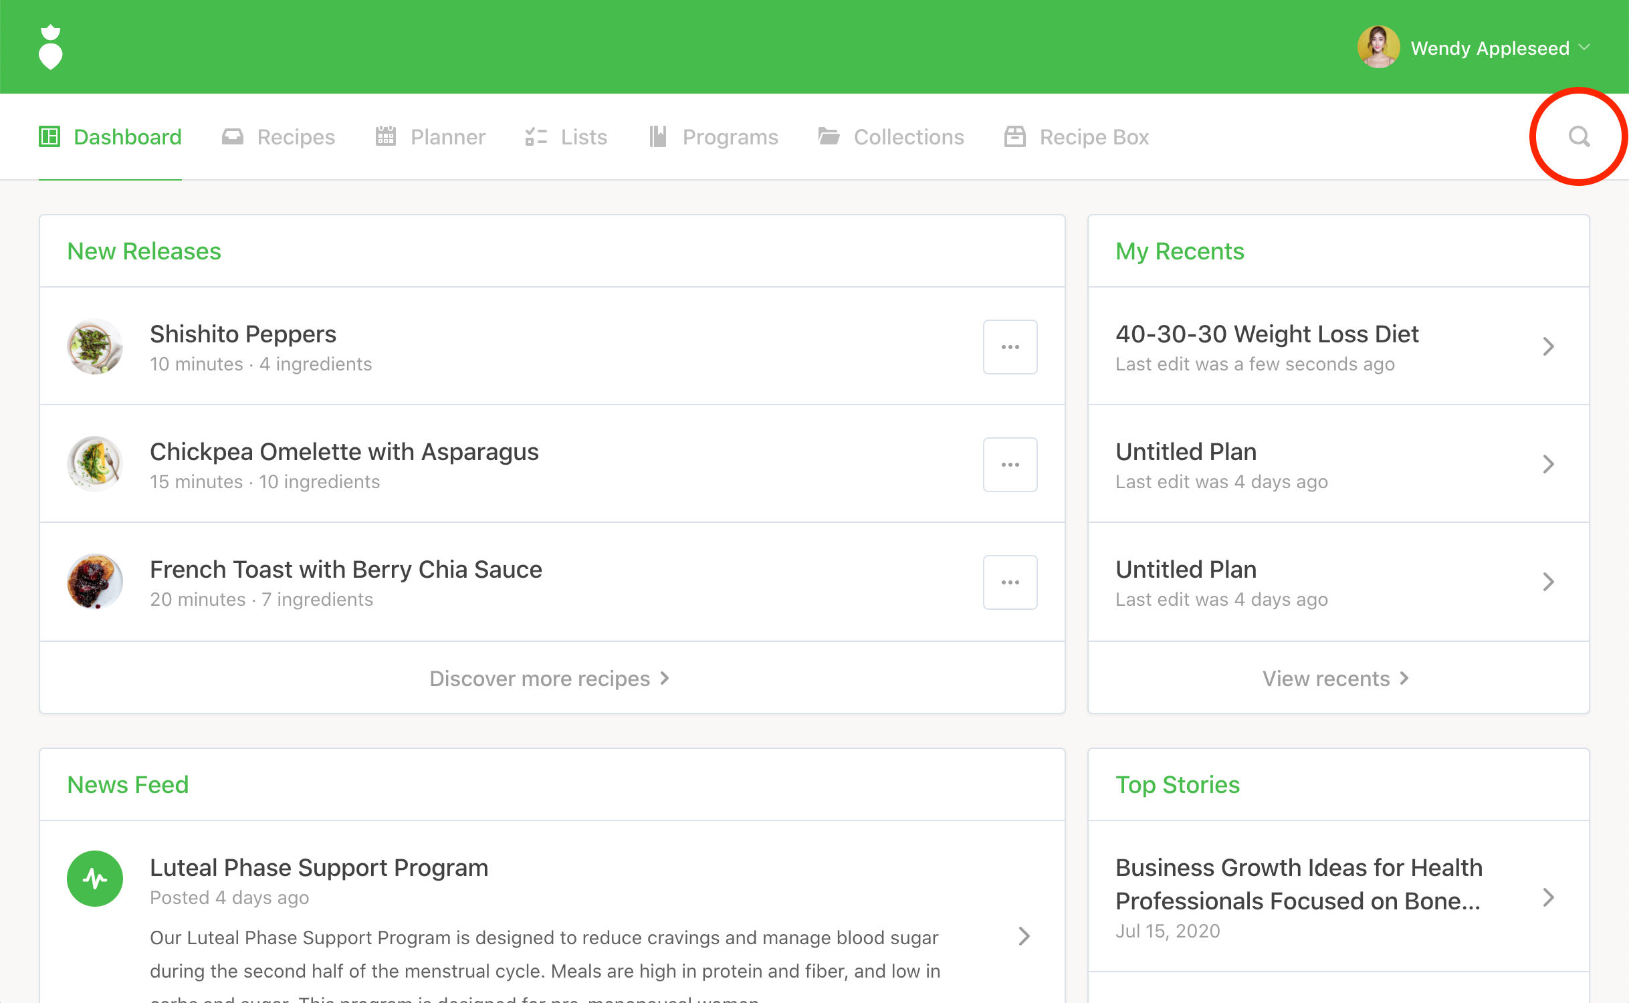Open options menu for Shishito Peppers

point(1010,347)
